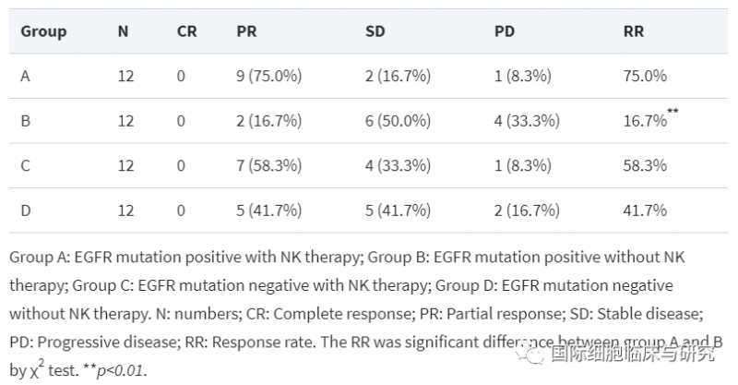Click the RR column header
The height and width of the screenshot is (385, 738).
click(634, 31)
